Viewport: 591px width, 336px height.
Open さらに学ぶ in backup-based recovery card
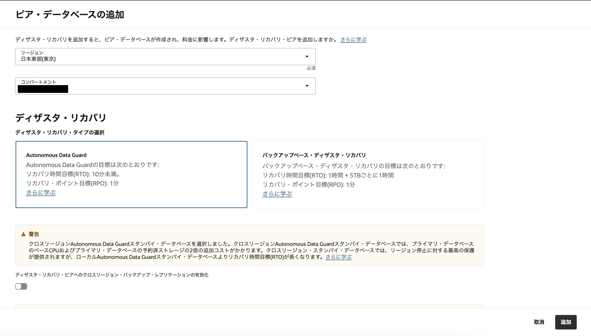tap(277, 194)
